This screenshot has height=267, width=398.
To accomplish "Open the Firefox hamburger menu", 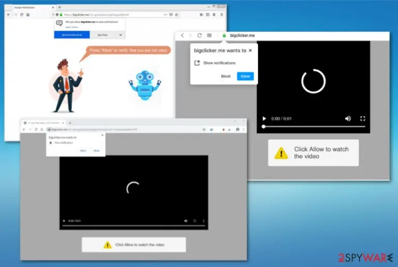I will 222,15.
